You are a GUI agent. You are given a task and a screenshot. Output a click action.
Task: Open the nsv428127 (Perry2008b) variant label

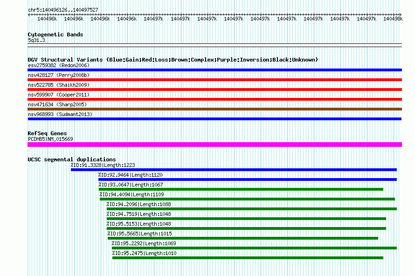[x=59, y=75]
